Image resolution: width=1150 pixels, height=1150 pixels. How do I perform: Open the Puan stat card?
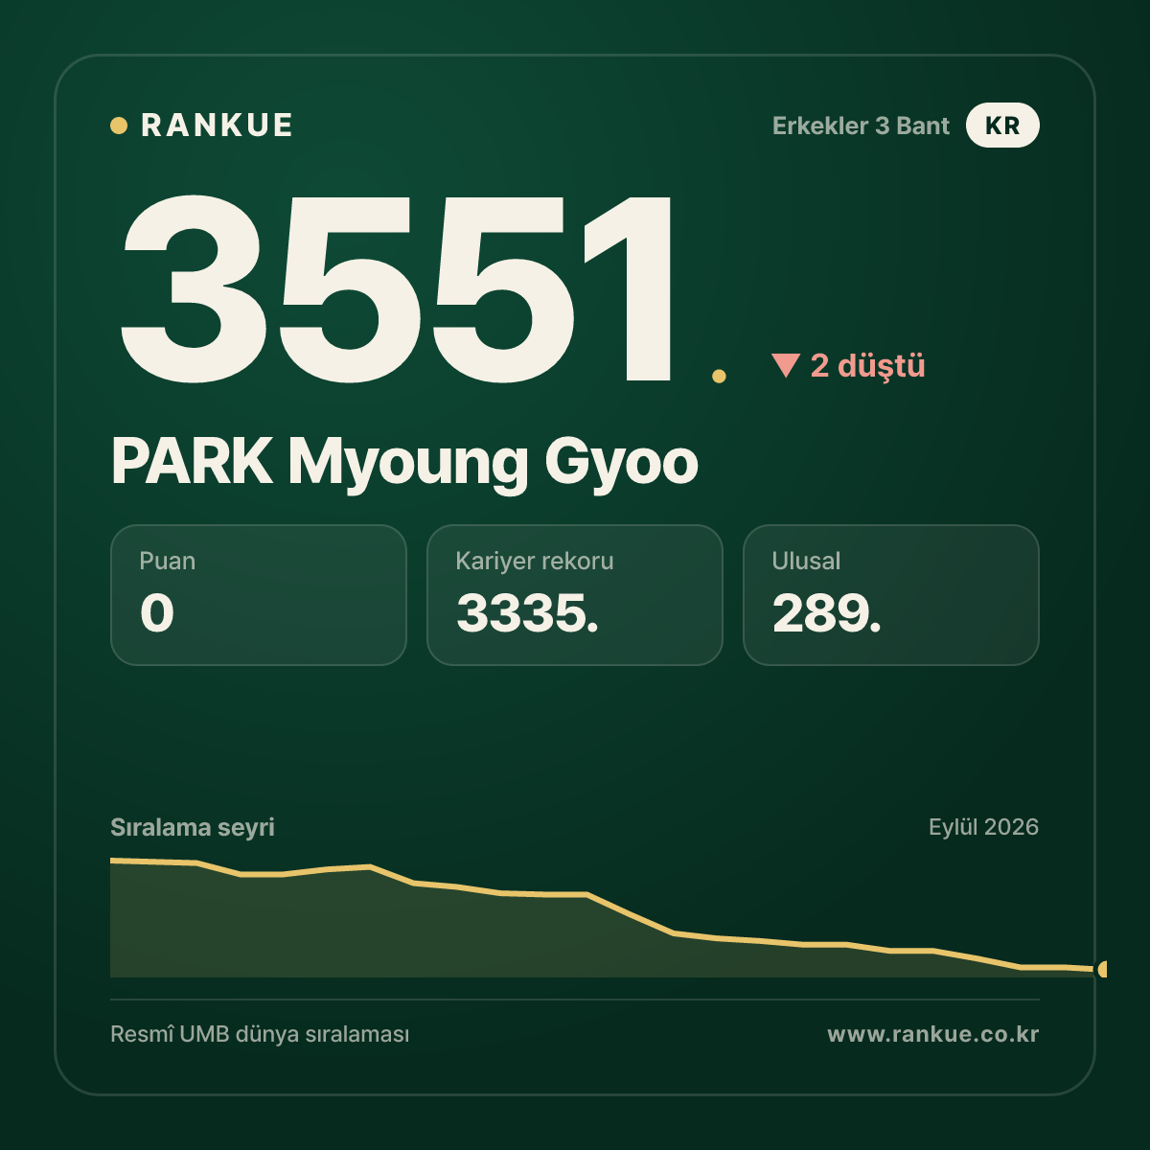(x=259, y=595)
